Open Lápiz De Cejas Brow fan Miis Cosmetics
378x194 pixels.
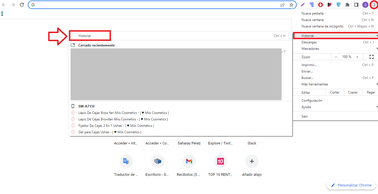tap(180, 113)
